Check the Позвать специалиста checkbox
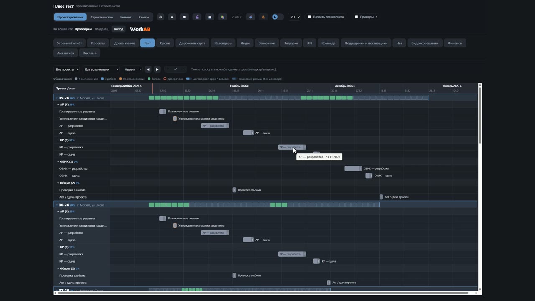The height and width of the screenshot is (301, 535). [x=309, y=17]
